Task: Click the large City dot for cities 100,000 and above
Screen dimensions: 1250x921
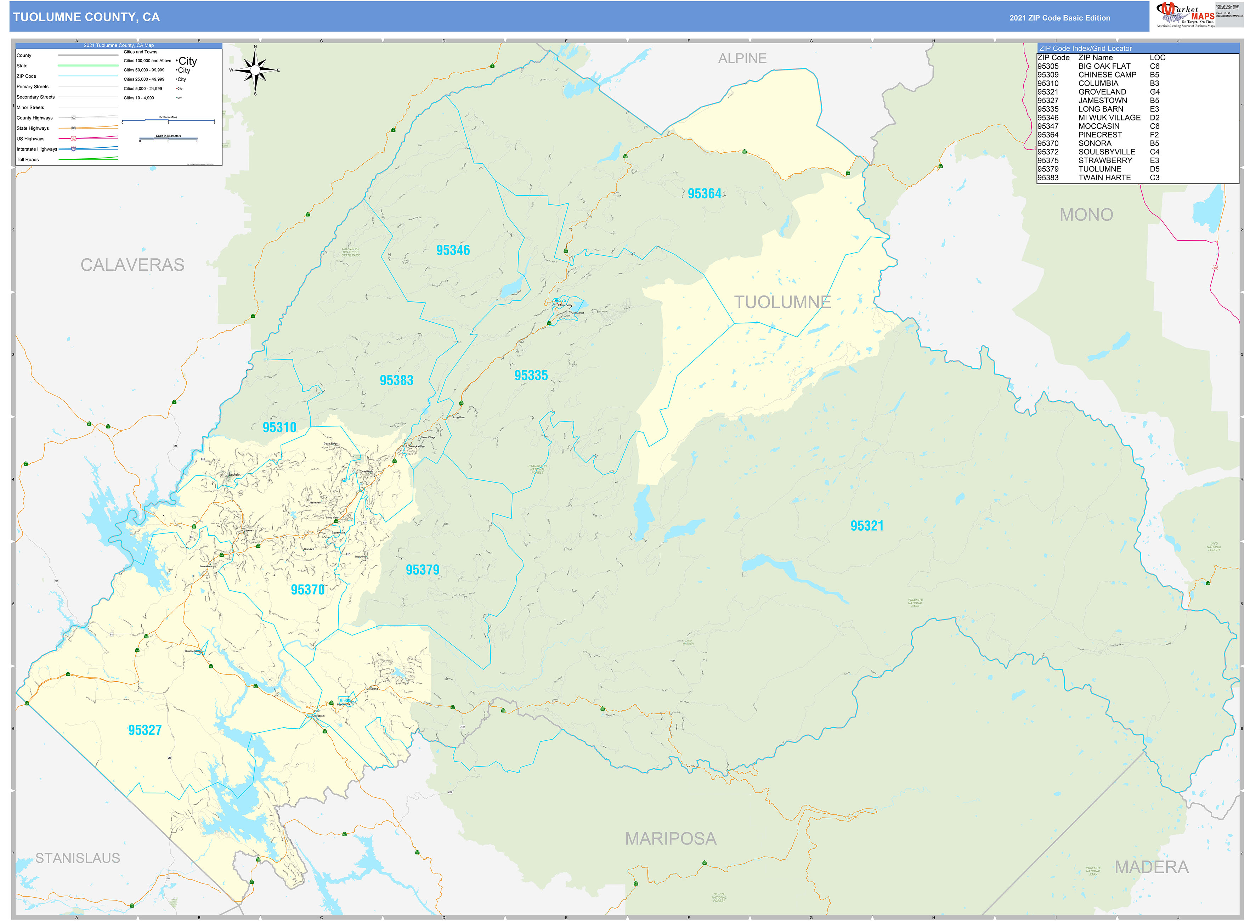Action: (x=177, y=61)
